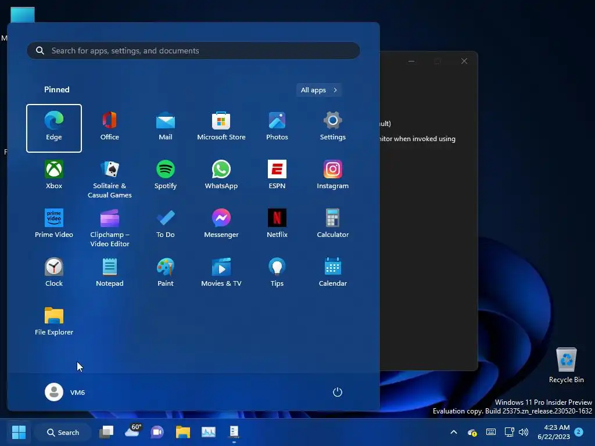Open Clipchamp – Video Editor

(x=110, y=228)
